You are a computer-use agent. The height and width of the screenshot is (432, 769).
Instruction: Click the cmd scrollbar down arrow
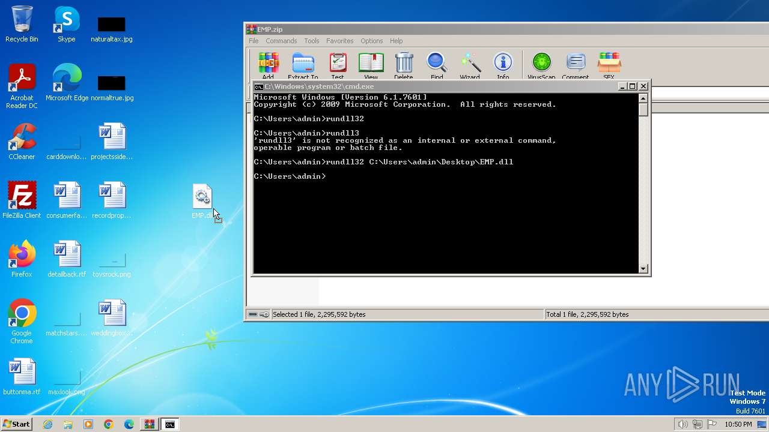coord(643,269)
